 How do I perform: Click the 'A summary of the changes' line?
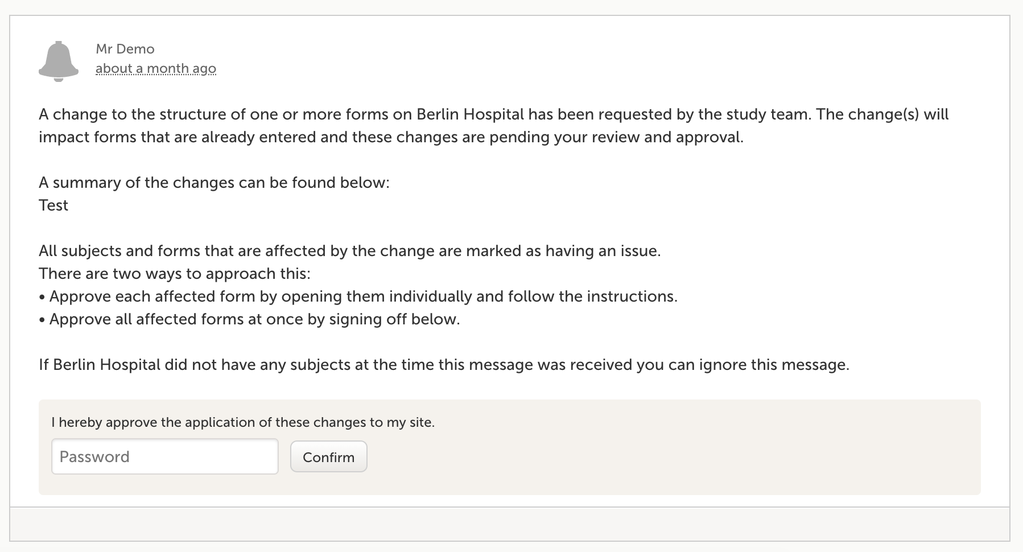(214, 183)
